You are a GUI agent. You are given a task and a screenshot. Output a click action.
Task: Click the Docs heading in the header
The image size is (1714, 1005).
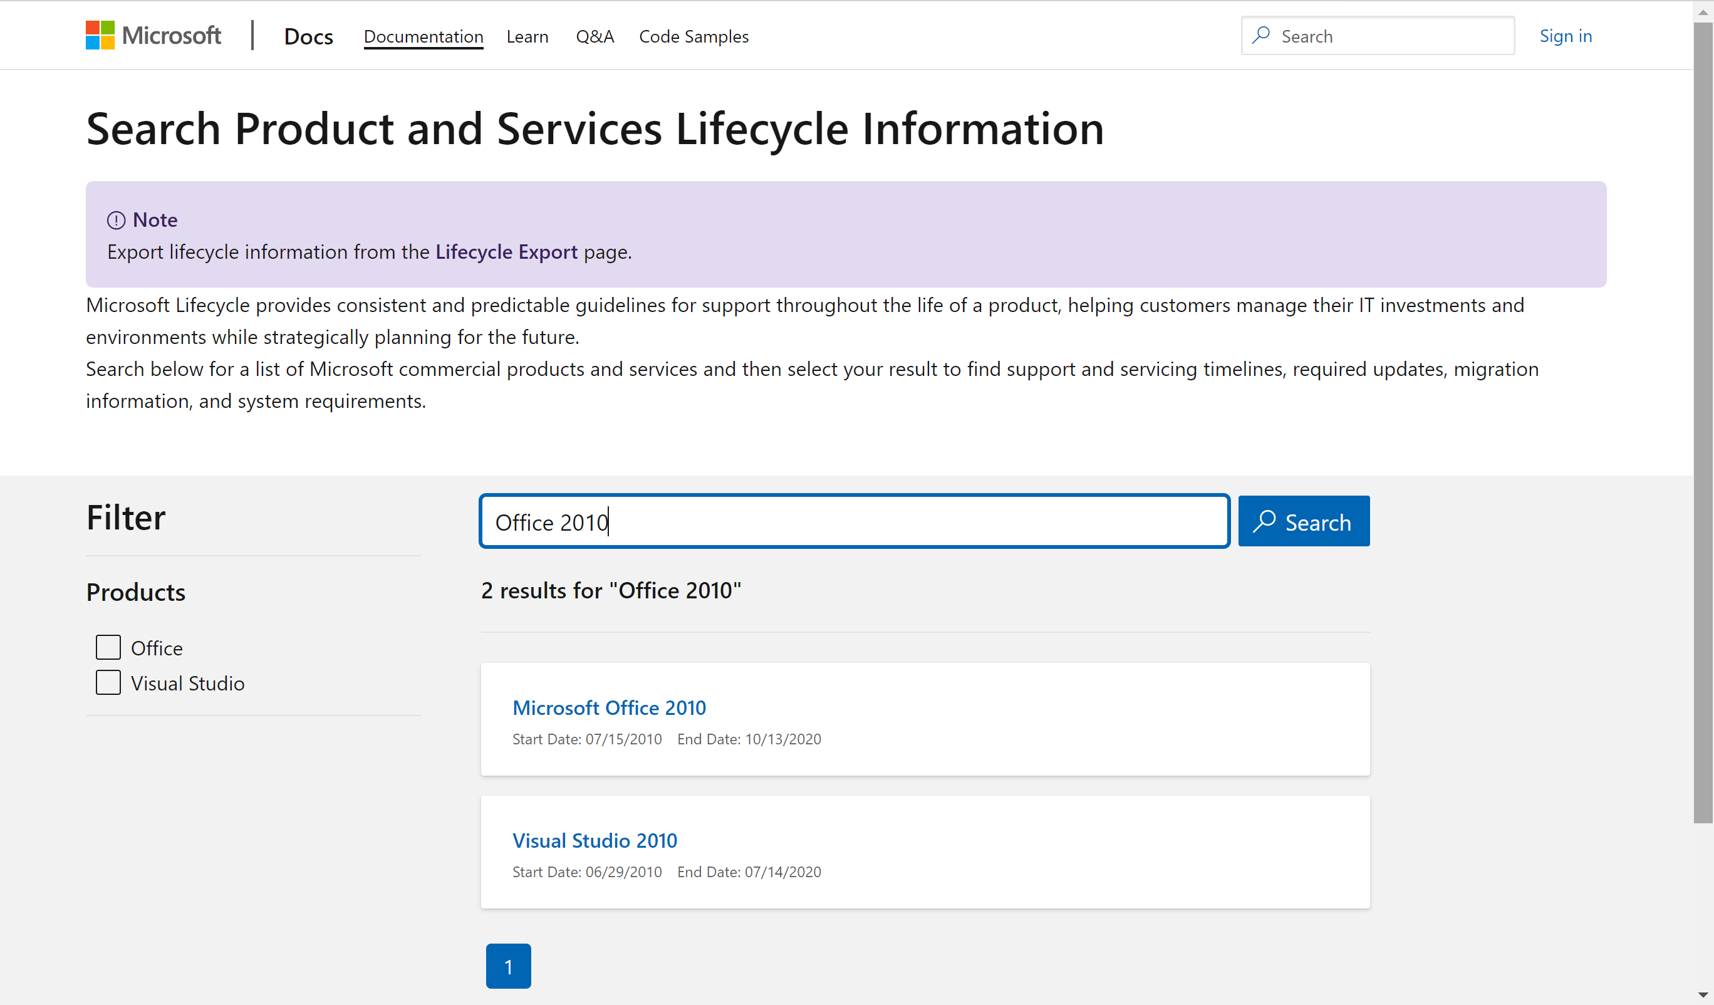308,35
